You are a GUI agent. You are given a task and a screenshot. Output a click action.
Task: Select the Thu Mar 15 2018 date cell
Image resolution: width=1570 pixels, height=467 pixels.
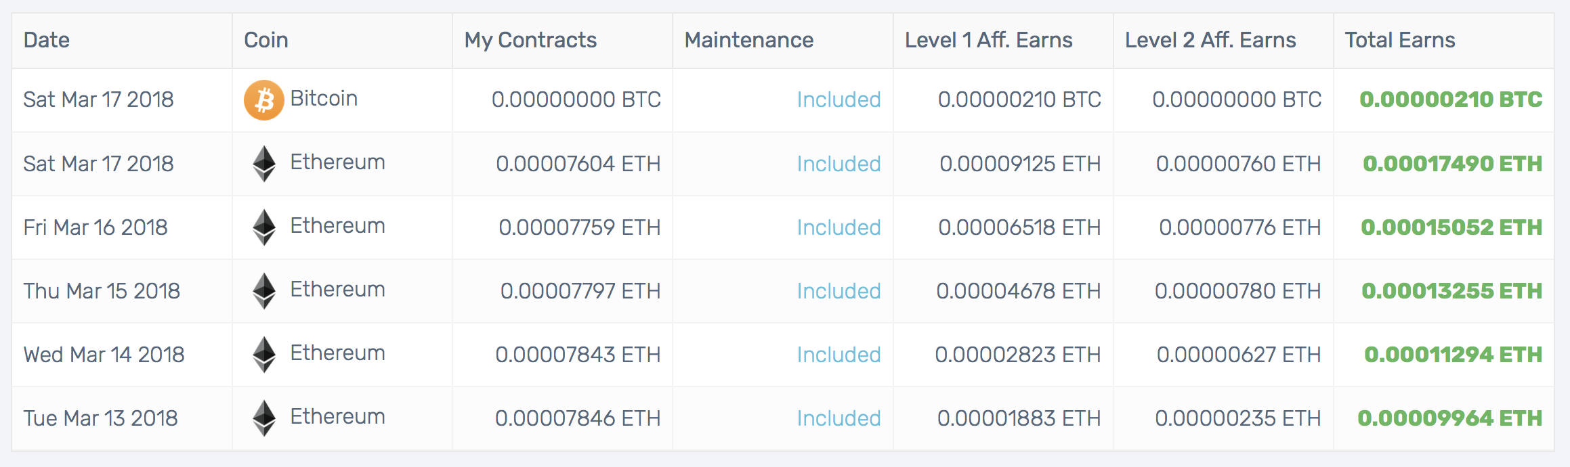(x=102, y=291)
